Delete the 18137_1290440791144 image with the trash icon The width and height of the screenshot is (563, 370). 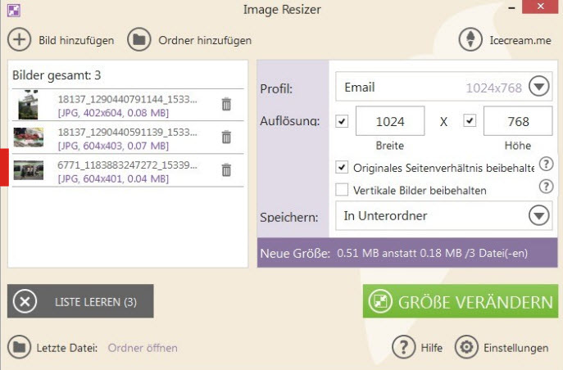tap(226, 104)
